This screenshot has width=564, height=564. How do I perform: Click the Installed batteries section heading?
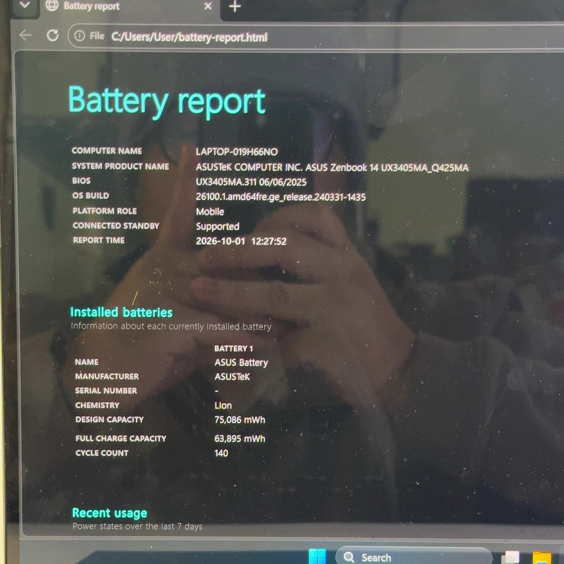pos(121,312)
